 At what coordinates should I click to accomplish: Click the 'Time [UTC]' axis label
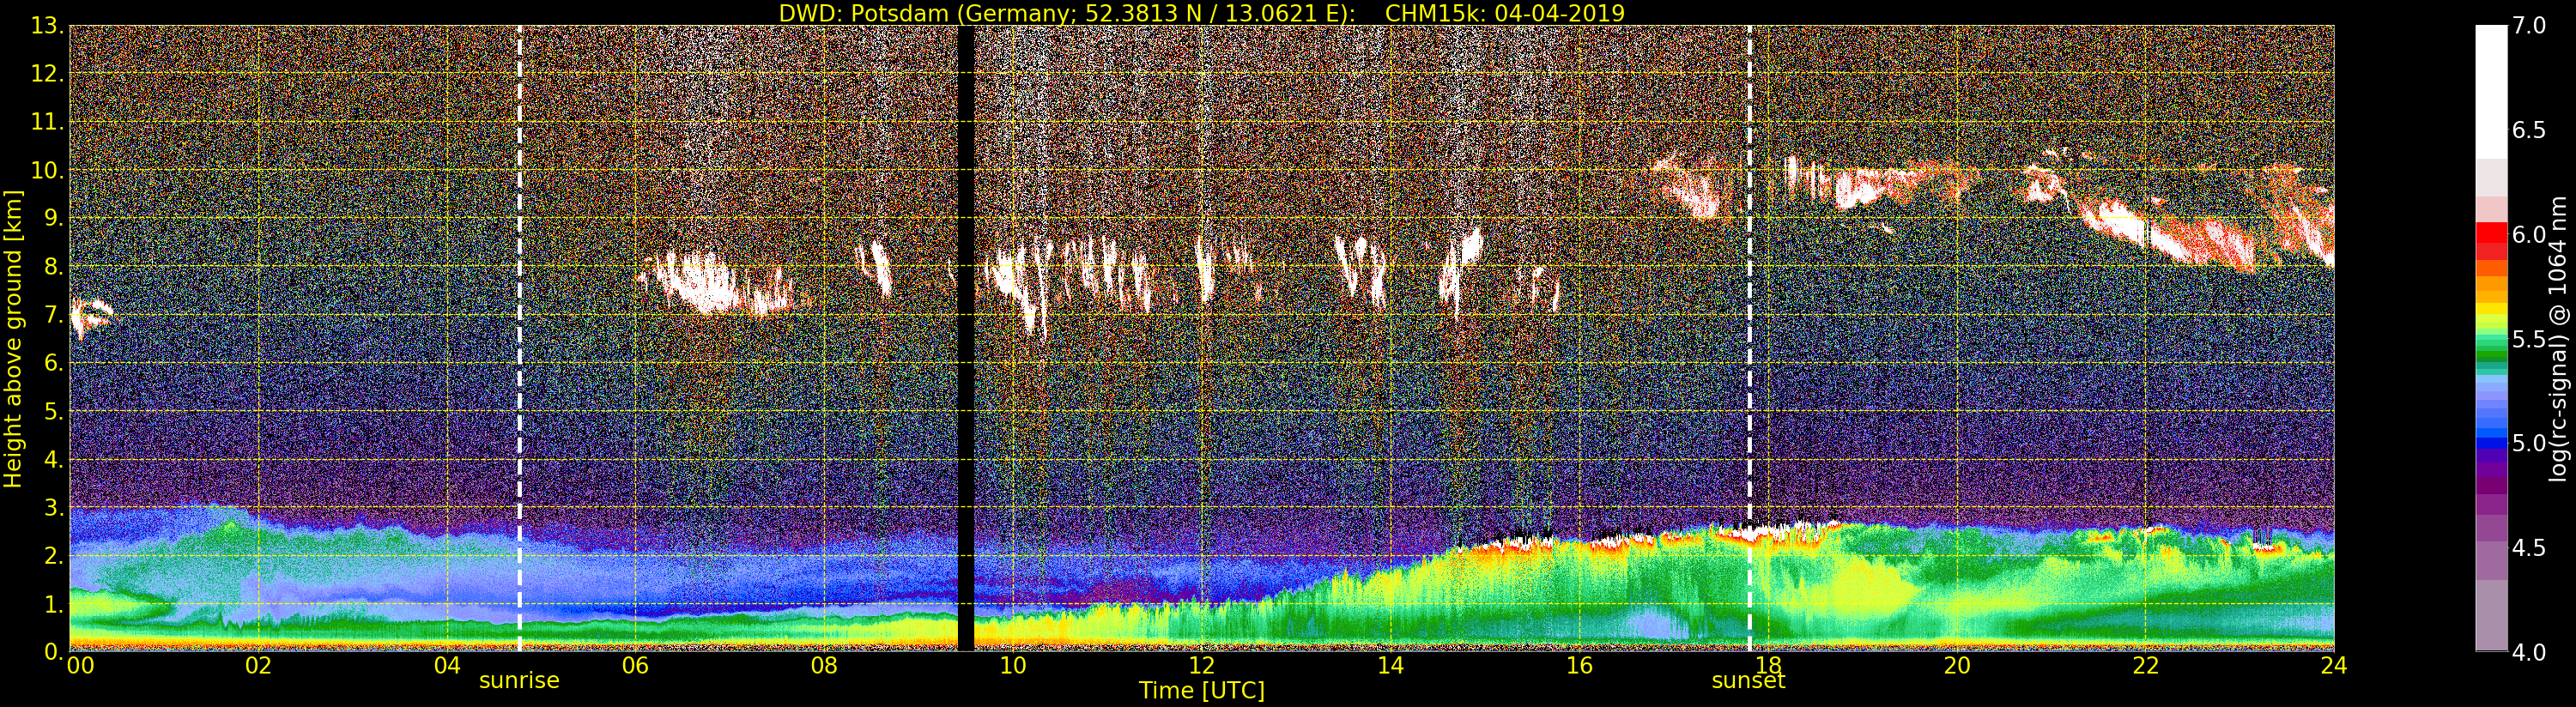click(x=1202, y=691)
